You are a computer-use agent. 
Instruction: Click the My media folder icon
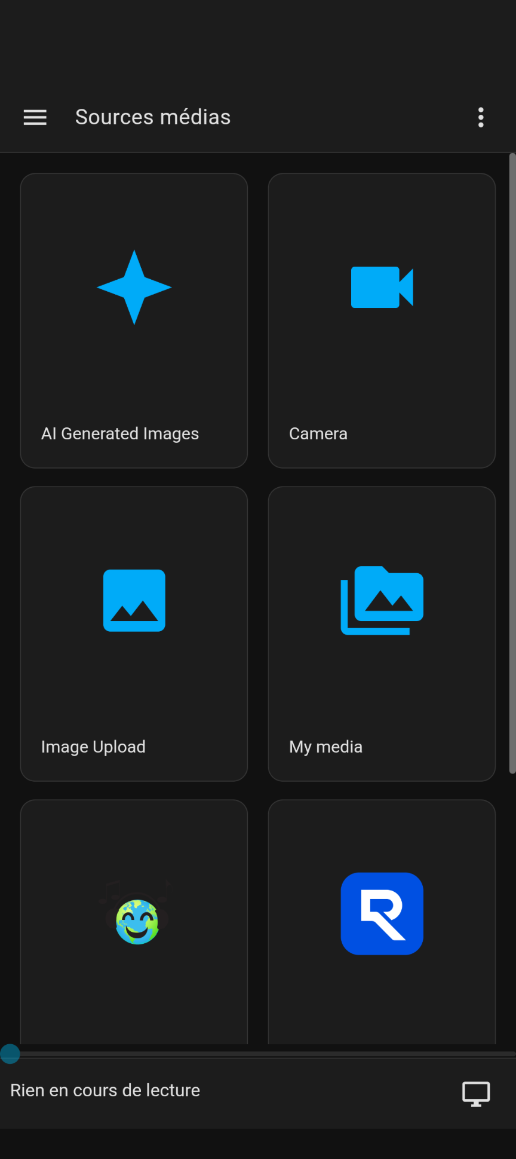(382, 601)
